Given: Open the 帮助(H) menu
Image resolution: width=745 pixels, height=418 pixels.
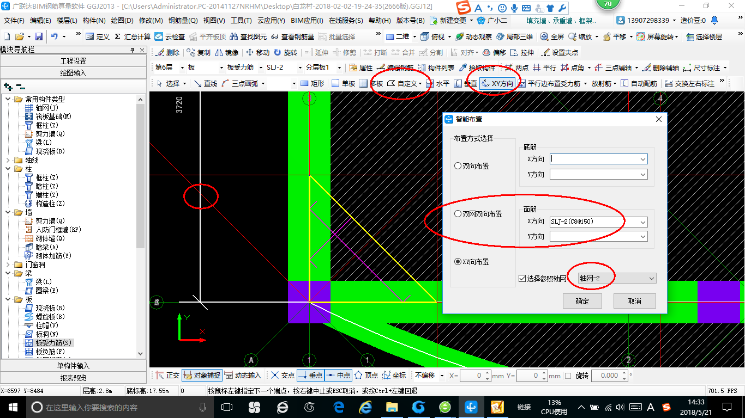Looking at the screenshot, I should pyautogui.click(x=380, y=21).
